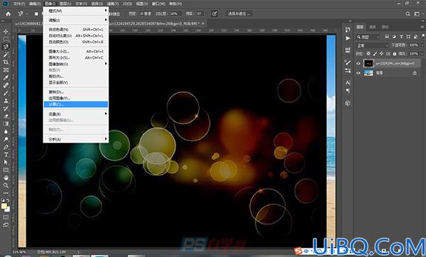Select the Frame tool
This screenshot has height=257, width=426.
(x=6, y=70)
